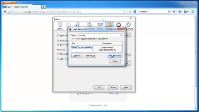Click Remove All in Saved Passwords

click(90, 56)
